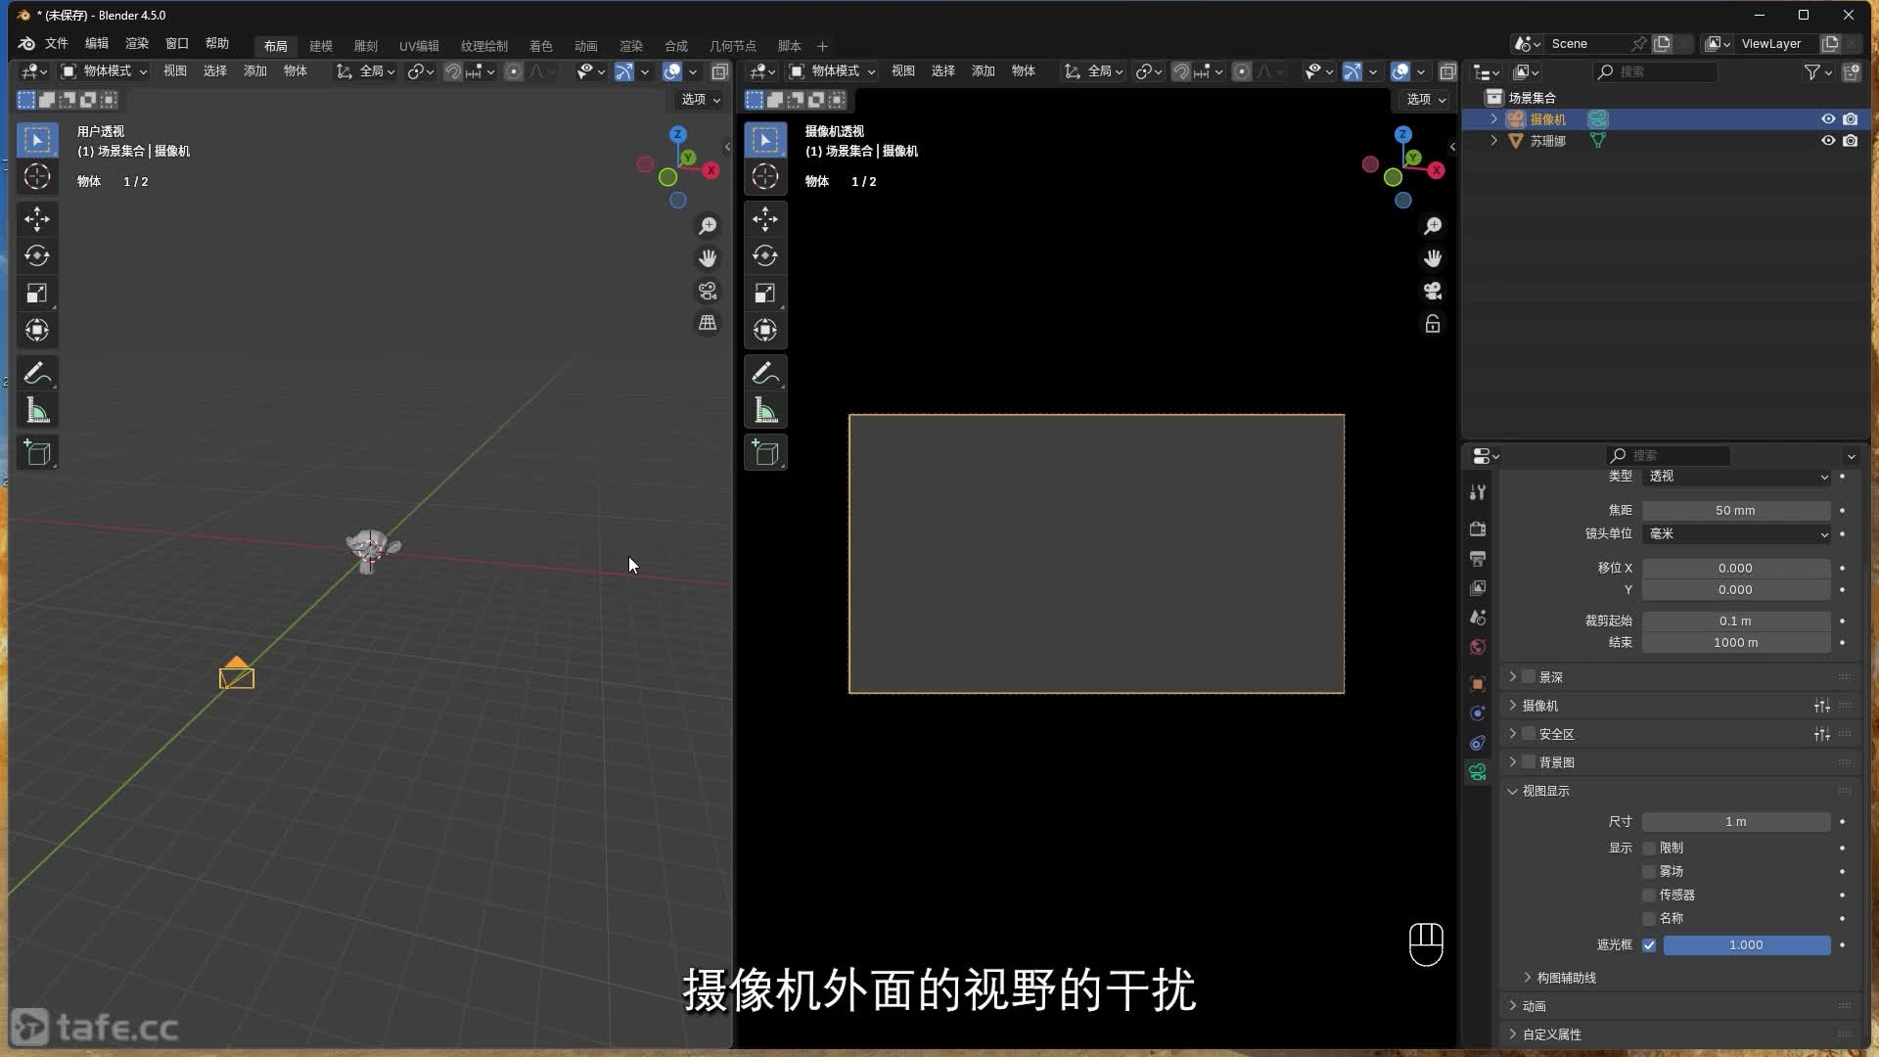Select 苏珊娜 object in outliner
The height and width of the screenshot is (1057, 1879).
[x=1548, y=141]
